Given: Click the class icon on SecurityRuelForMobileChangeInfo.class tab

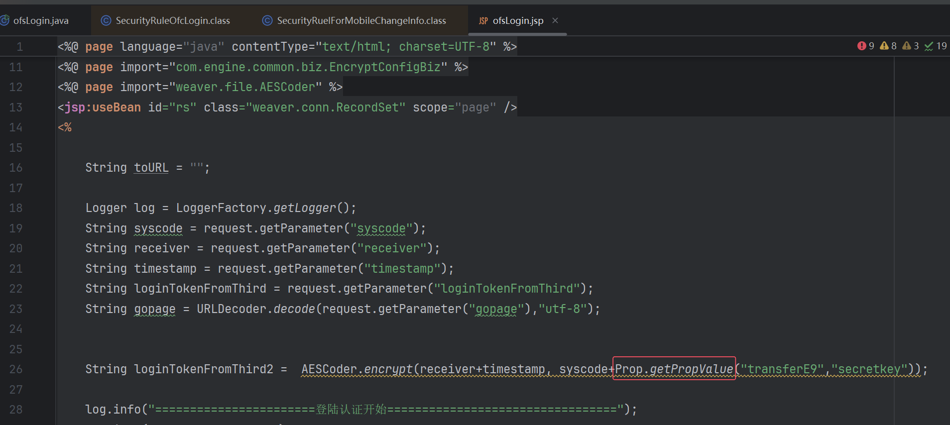Looking at the screenshot, I should pos(267,20).
